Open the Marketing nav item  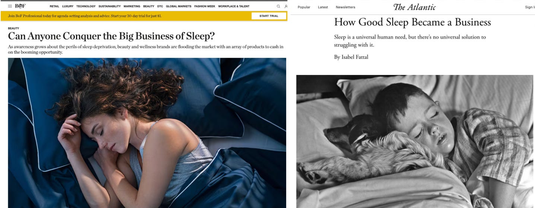pos(132,6)
